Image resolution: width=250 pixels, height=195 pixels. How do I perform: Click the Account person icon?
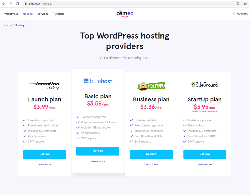point(234,14)
